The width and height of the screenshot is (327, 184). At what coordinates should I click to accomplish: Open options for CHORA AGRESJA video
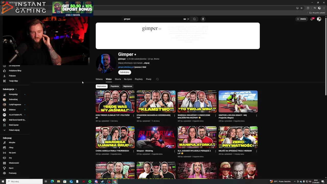pos(133,151)
